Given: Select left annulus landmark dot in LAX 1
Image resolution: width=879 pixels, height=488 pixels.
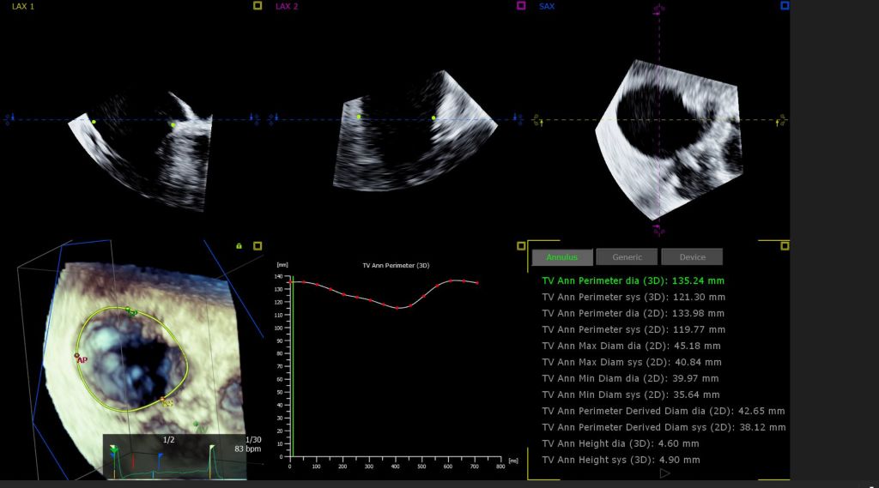Looking at the screenshot, I should coord(94,122).
